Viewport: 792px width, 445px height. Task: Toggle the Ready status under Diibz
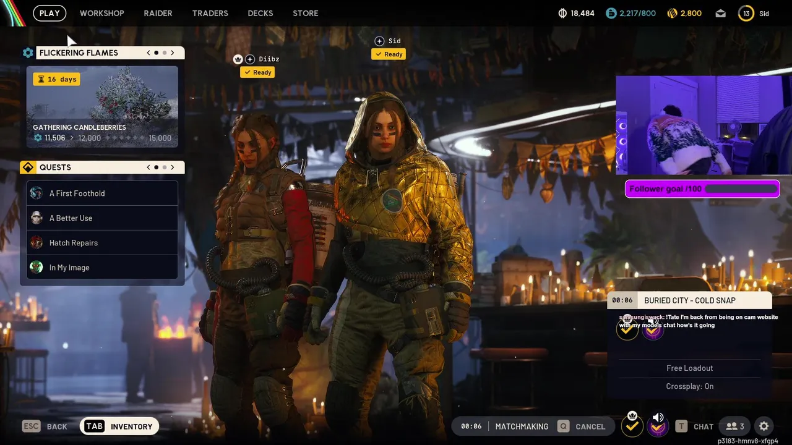(x=257, y=72)
